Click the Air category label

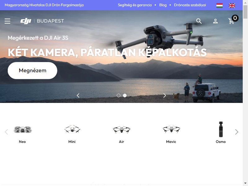tap(122, 142)
